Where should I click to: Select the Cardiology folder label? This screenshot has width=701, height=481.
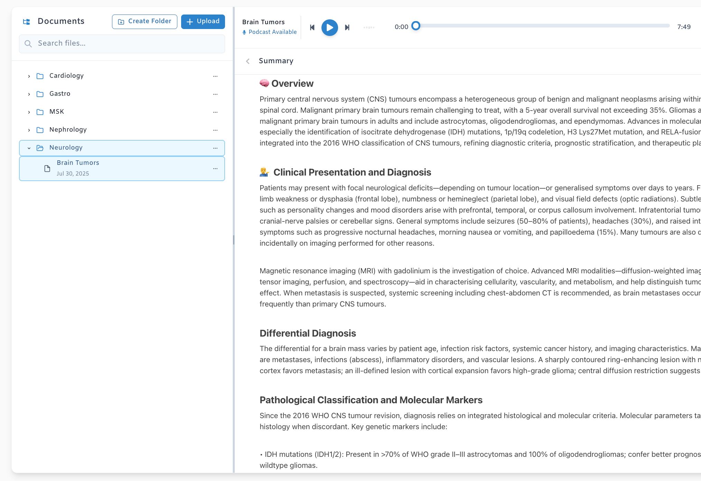[x=66, y=76]
